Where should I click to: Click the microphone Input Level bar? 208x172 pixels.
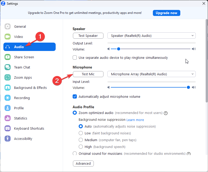(152, 82)
